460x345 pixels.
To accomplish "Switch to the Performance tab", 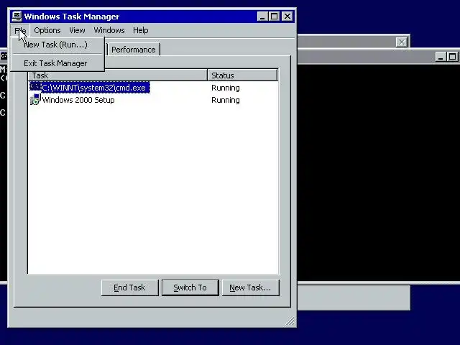I will pyautogui.click(x=134, y=50).
